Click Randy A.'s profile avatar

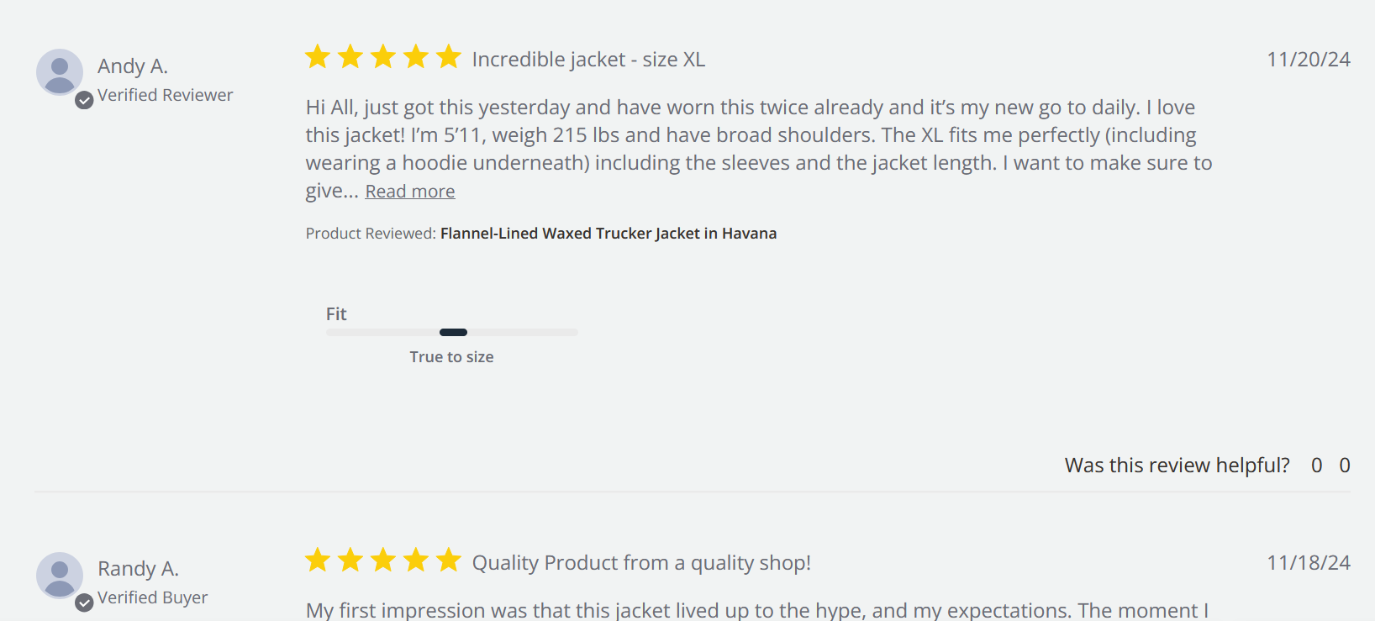pyautogui.click(x=59, y=575)
